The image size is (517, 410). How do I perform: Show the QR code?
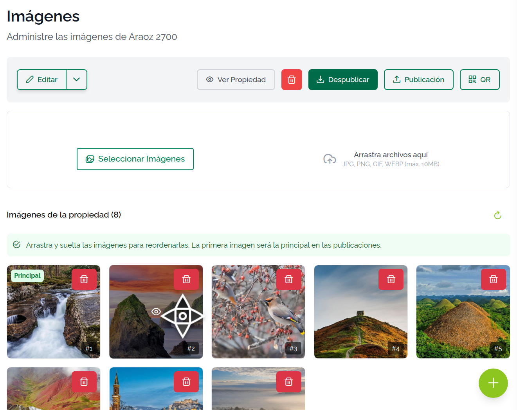pos(480,79)
